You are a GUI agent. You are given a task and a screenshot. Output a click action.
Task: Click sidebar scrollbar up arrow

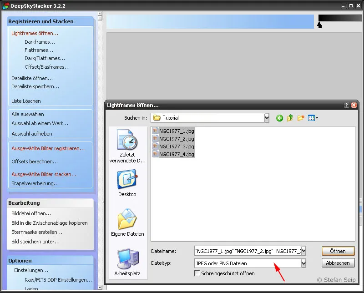coord(100,14)
